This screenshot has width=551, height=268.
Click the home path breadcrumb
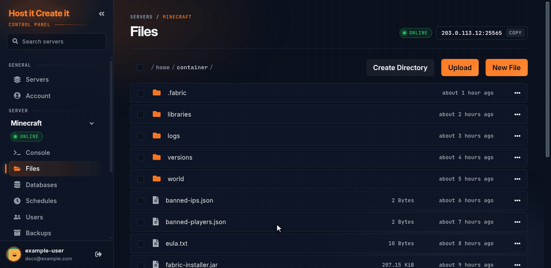162,68
